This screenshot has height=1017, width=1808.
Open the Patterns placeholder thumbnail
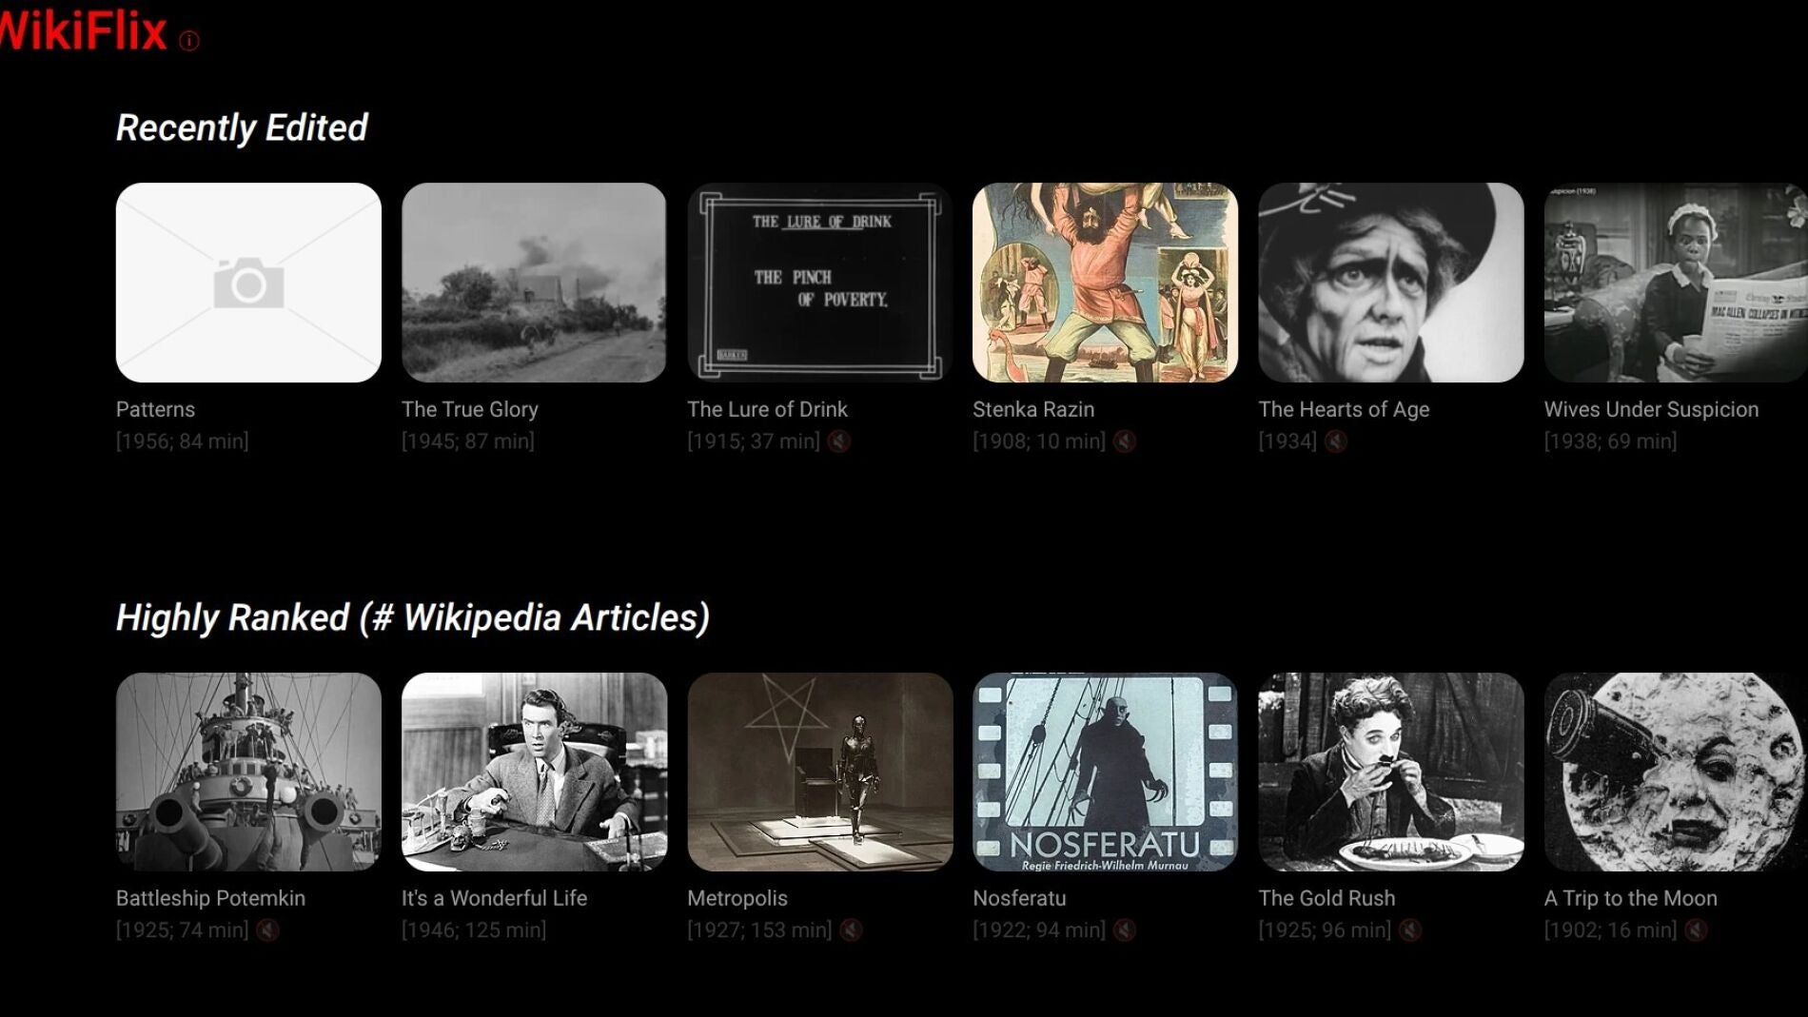(x=248, y=283)
